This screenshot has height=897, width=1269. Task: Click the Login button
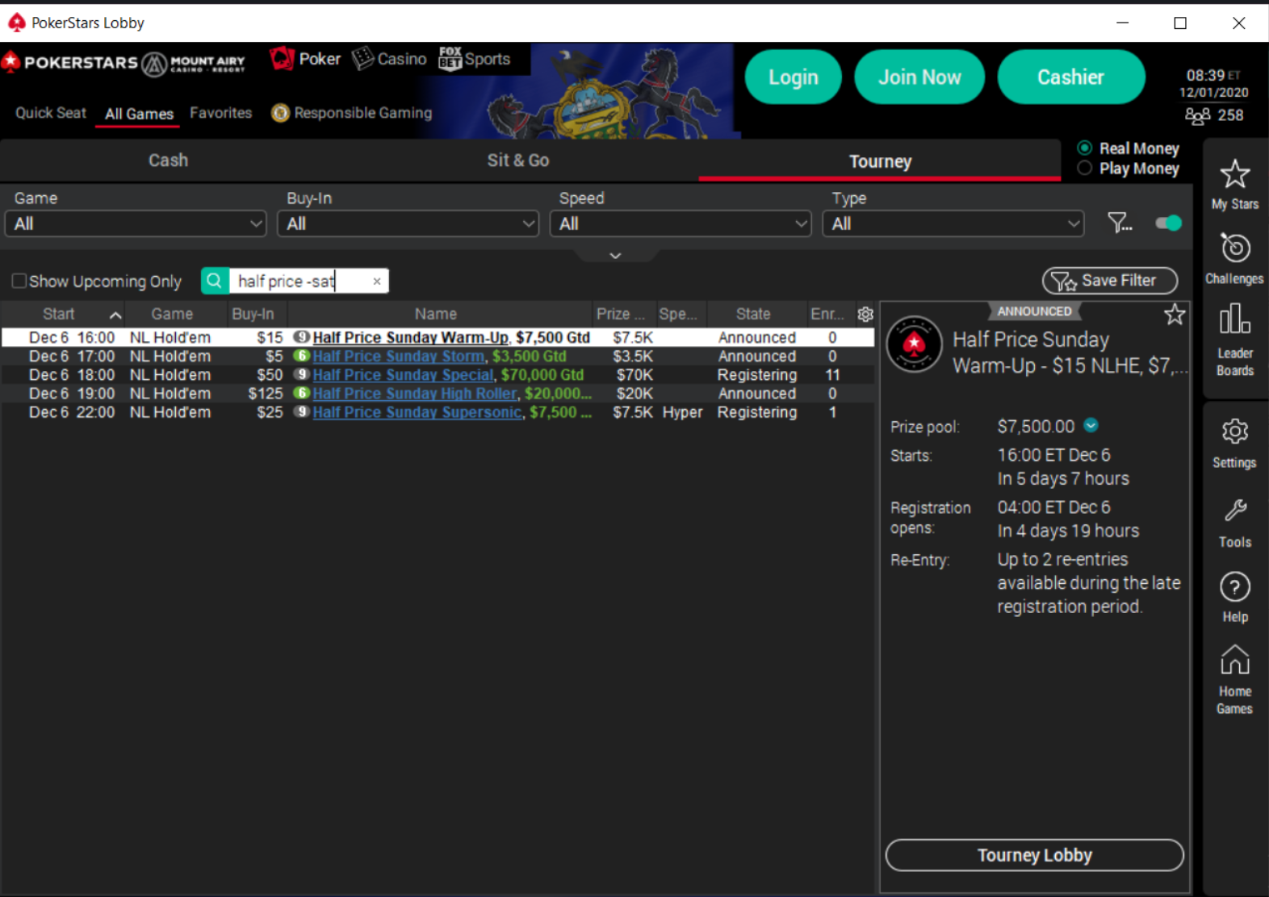(793, 77)
